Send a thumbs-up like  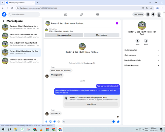tap(118, 121)
